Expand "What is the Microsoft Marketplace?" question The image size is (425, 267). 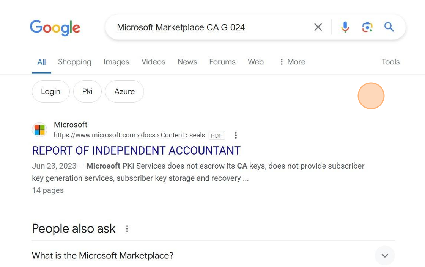pyautogui.click(x=385, y=256)
